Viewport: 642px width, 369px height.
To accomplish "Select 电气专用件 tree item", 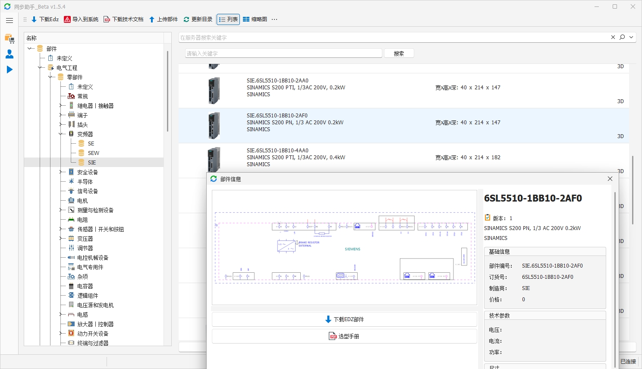I will tap(90, 267).
